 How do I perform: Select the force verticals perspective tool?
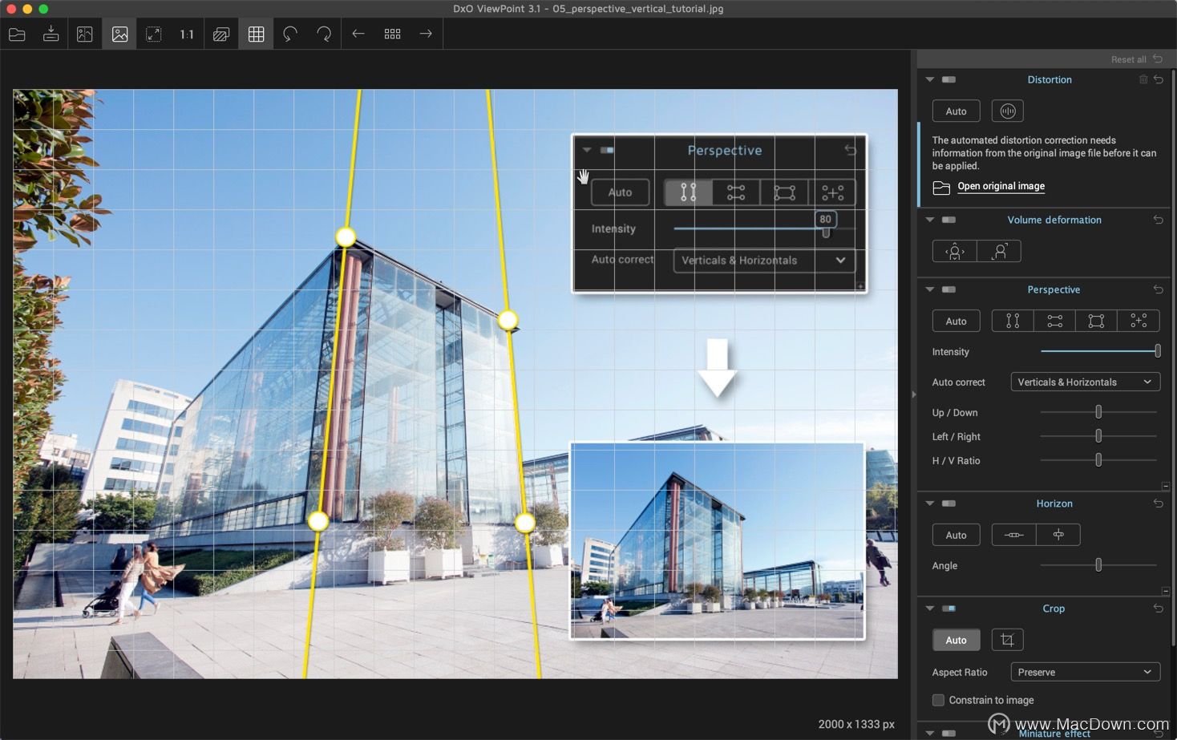(x=1012, y=321)
